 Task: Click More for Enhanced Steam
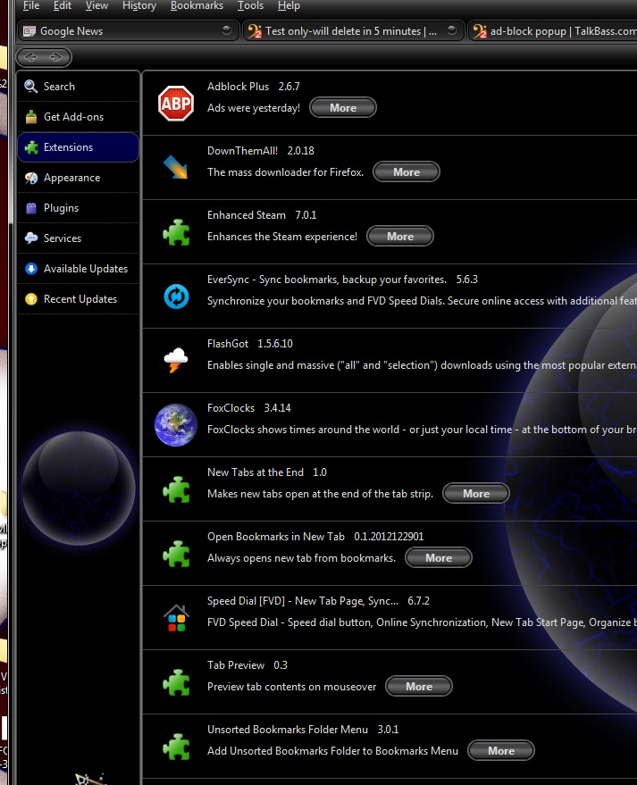(400, 237)
